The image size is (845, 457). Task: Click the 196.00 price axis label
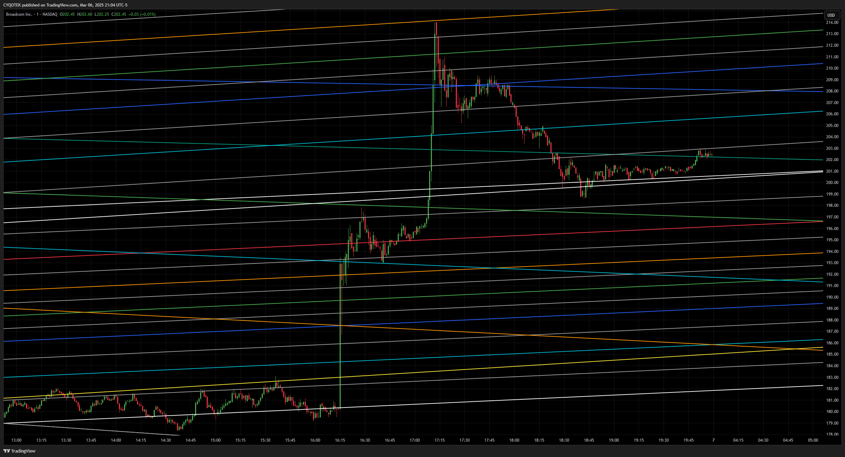tap(832, 229)
